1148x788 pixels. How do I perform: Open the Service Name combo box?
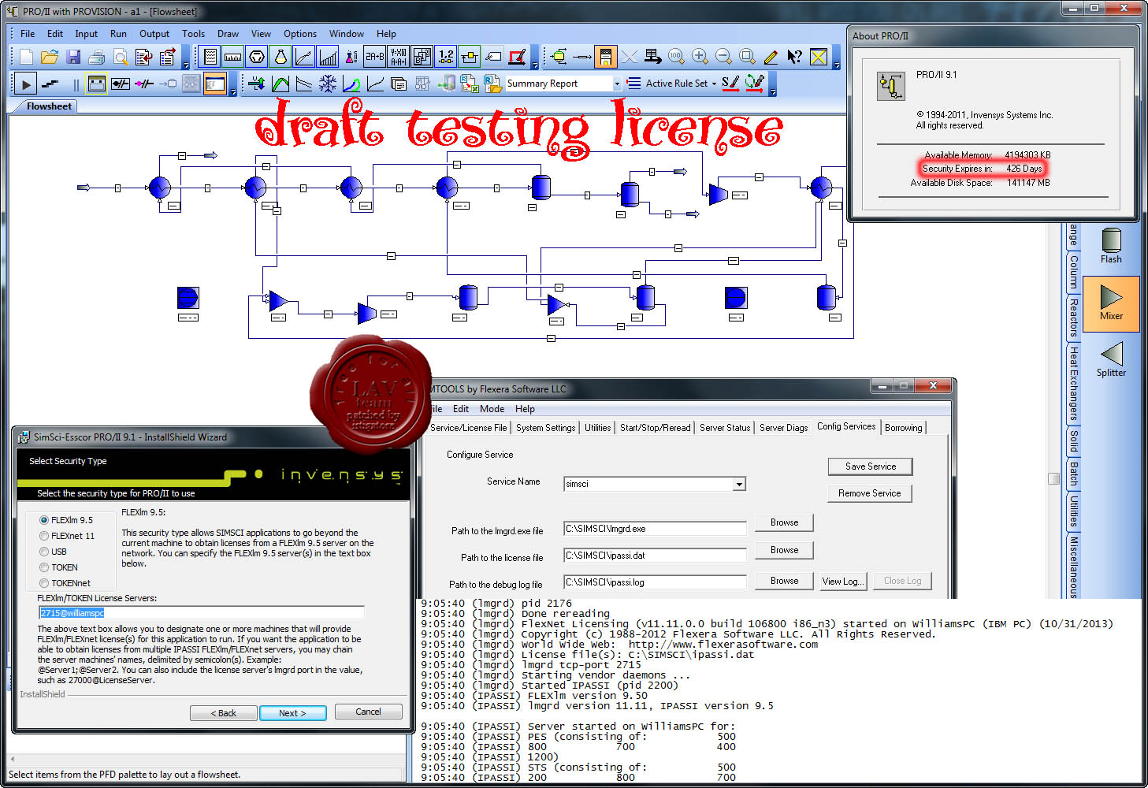tap(739, 484)
